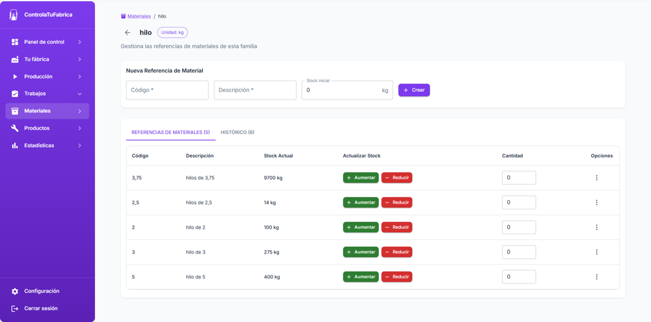Click the Cantidad field for hilo de 3

pos(519,251)
